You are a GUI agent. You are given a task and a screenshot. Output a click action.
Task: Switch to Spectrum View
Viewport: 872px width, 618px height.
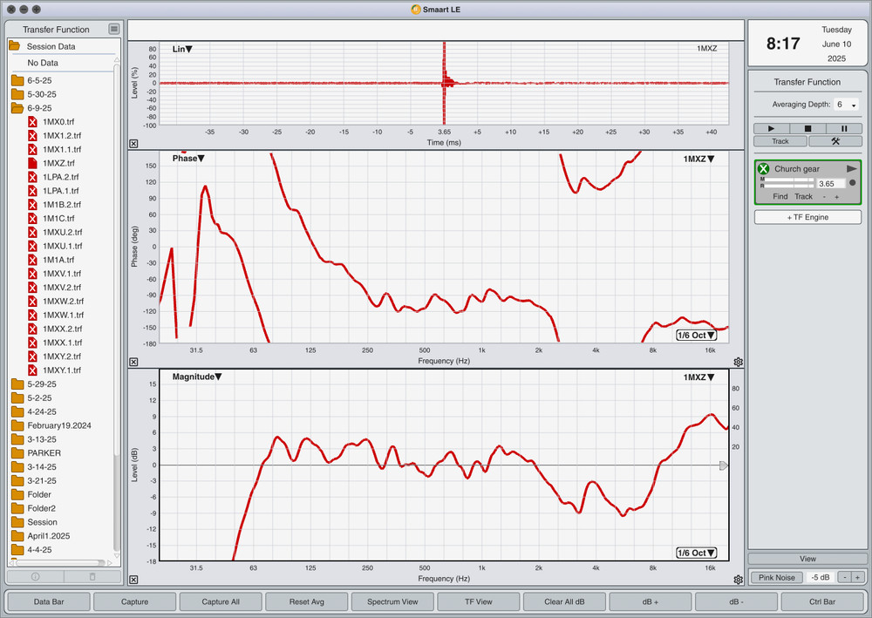pos(392,601)
